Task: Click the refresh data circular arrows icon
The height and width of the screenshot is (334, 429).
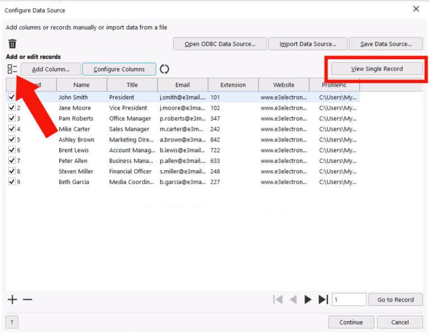Action: point(164,69)
